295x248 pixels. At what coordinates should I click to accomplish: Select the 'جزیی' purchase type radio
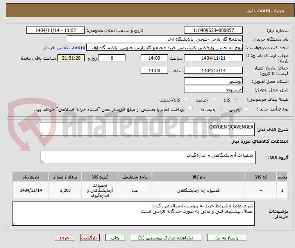pos(246,109)
